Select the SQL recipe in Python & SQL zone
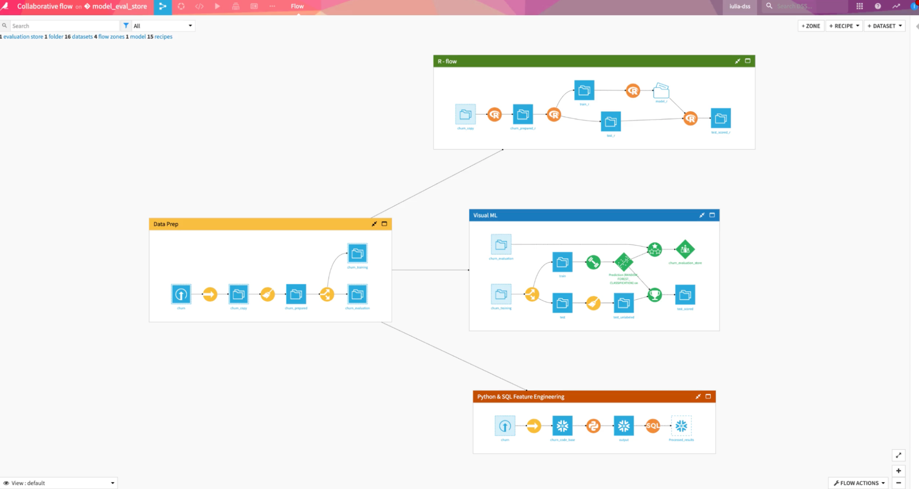The width and height of the screenshot is (919, 489). [x=653, y=426]
